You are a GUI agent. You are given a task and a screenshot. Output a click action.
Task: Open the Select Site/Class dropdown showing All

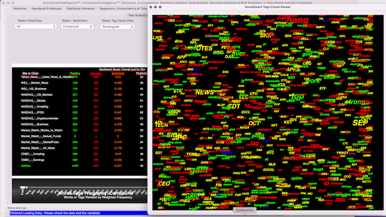point(36,27)
